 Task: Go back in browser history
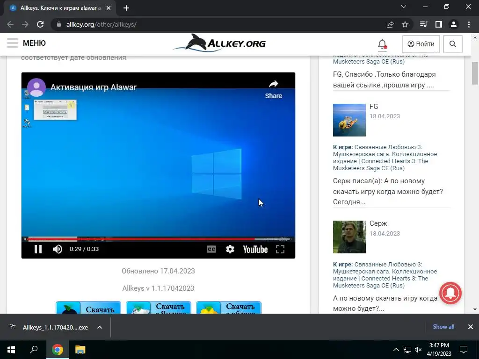pyautogui.click(x=10, y=24)
